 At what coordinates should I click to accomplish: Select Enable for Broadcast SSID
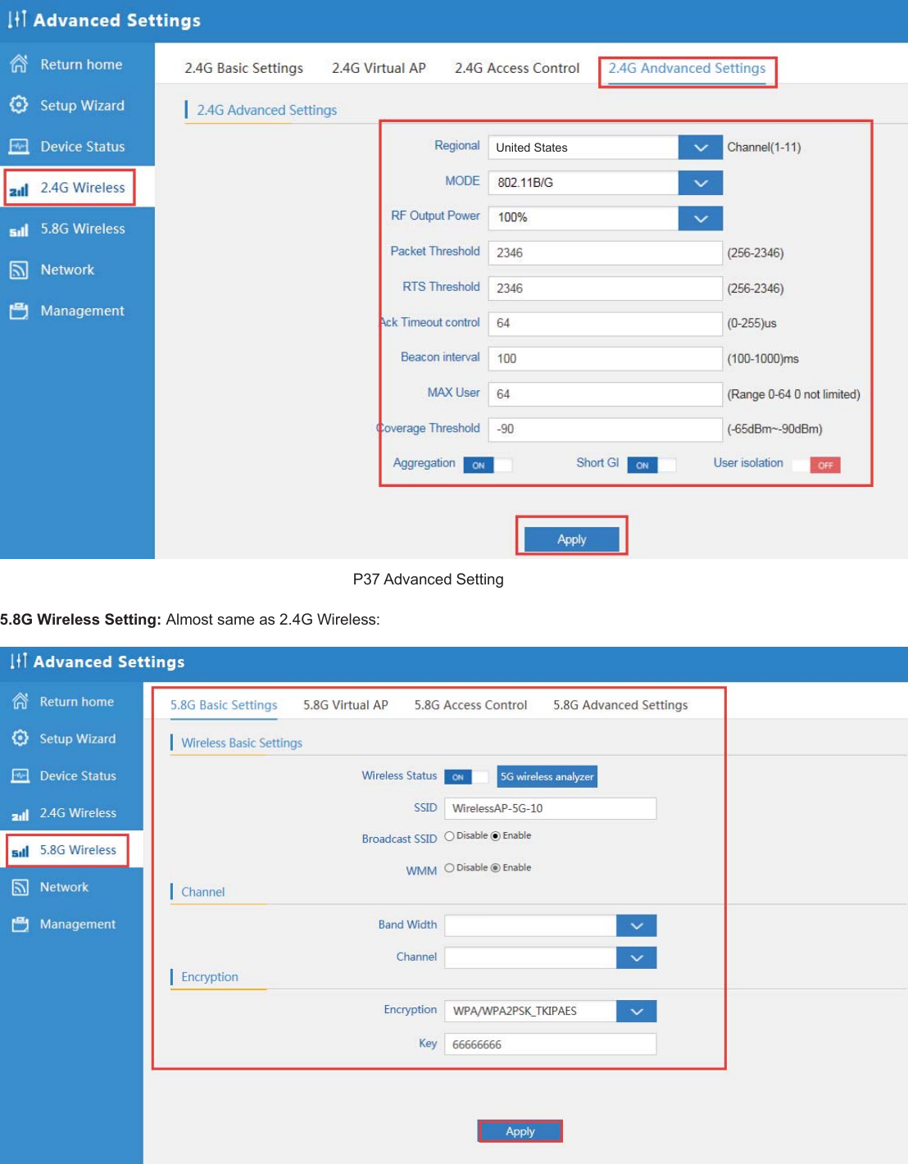point(495,836)
